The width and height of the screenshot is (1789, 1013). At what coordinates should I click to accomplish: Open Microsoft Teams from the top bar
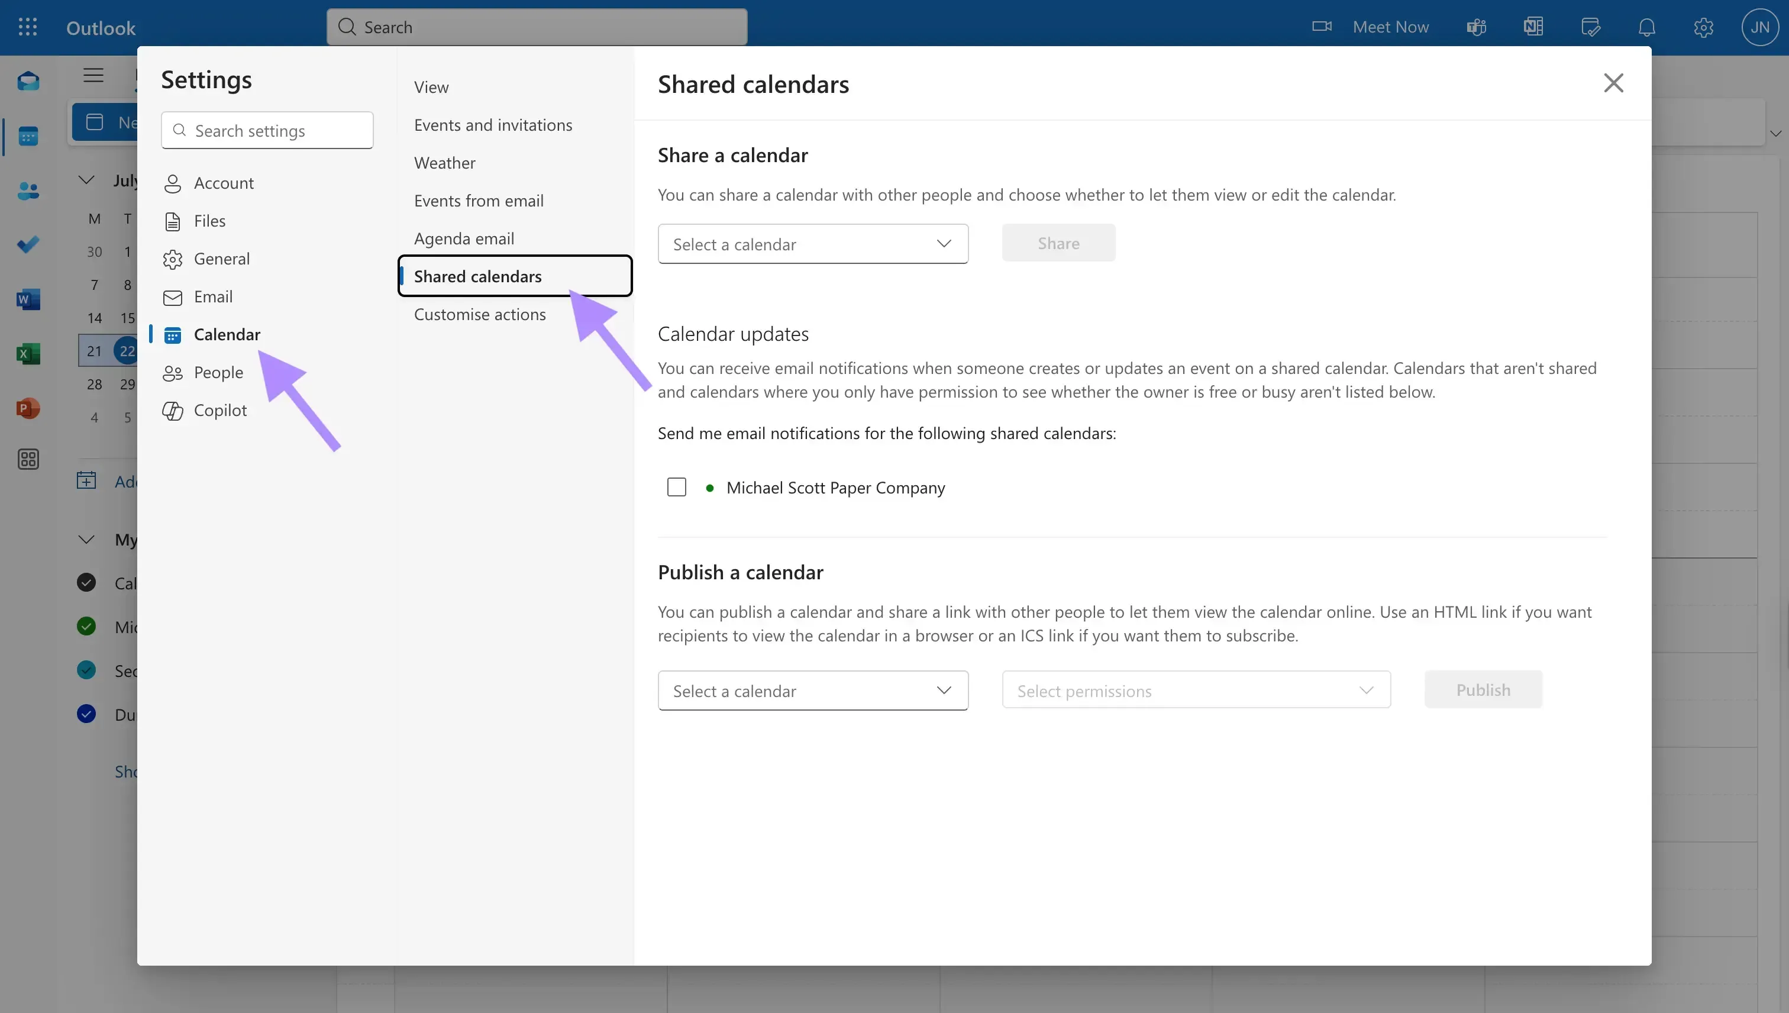pos(1476,27)
